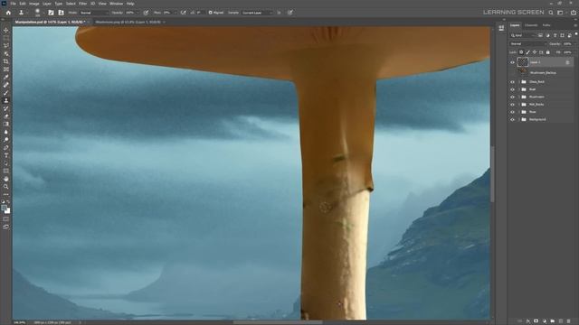
Task: Select the History Brush tool
Action: pyautogui.click(x=6, y=108)
